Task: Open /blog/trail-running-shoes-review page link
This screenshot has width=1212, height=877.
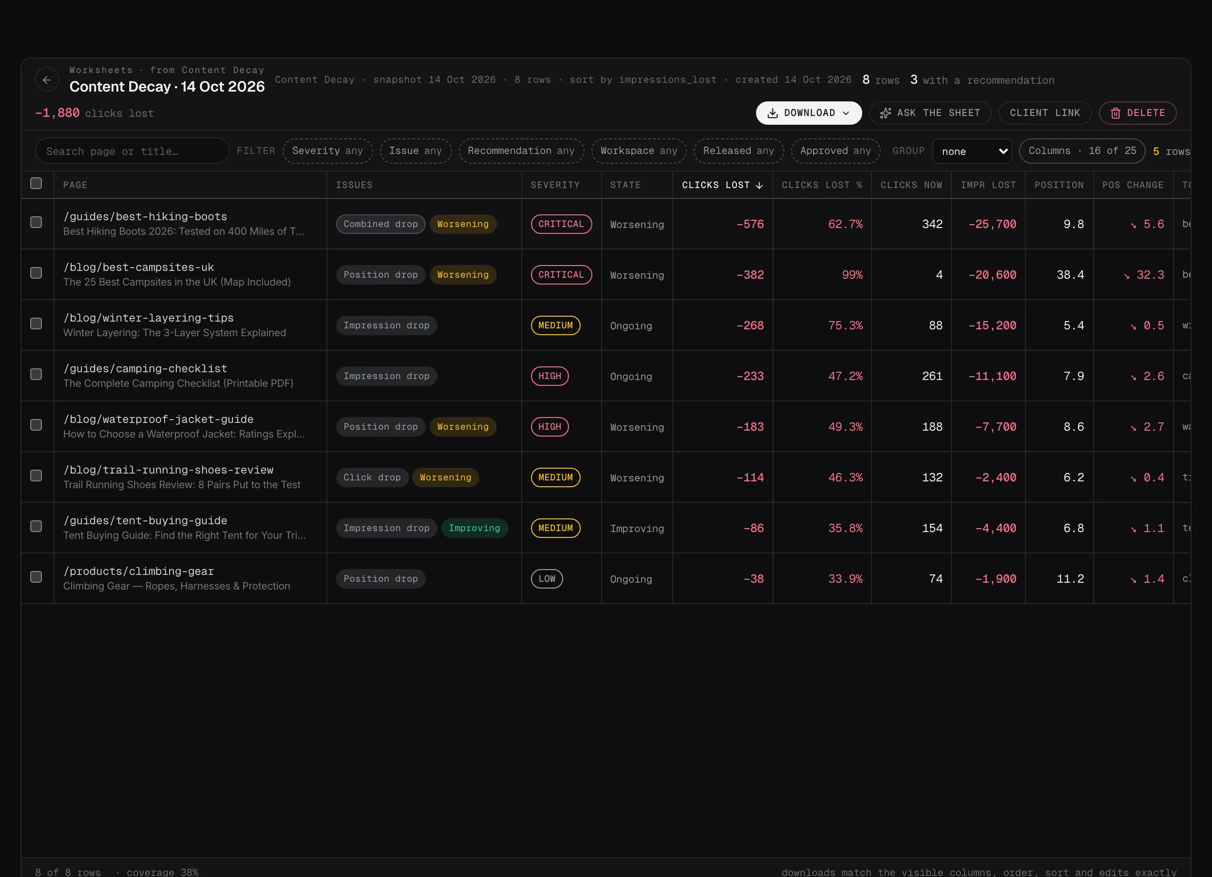Action: [168, 471]
